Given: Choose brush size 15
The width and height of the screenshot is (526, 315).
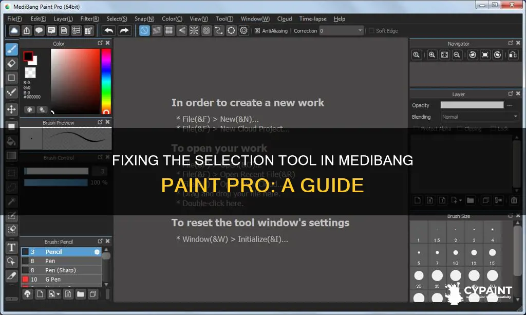Looking at the screenshot, I should (x=492, y=255).
